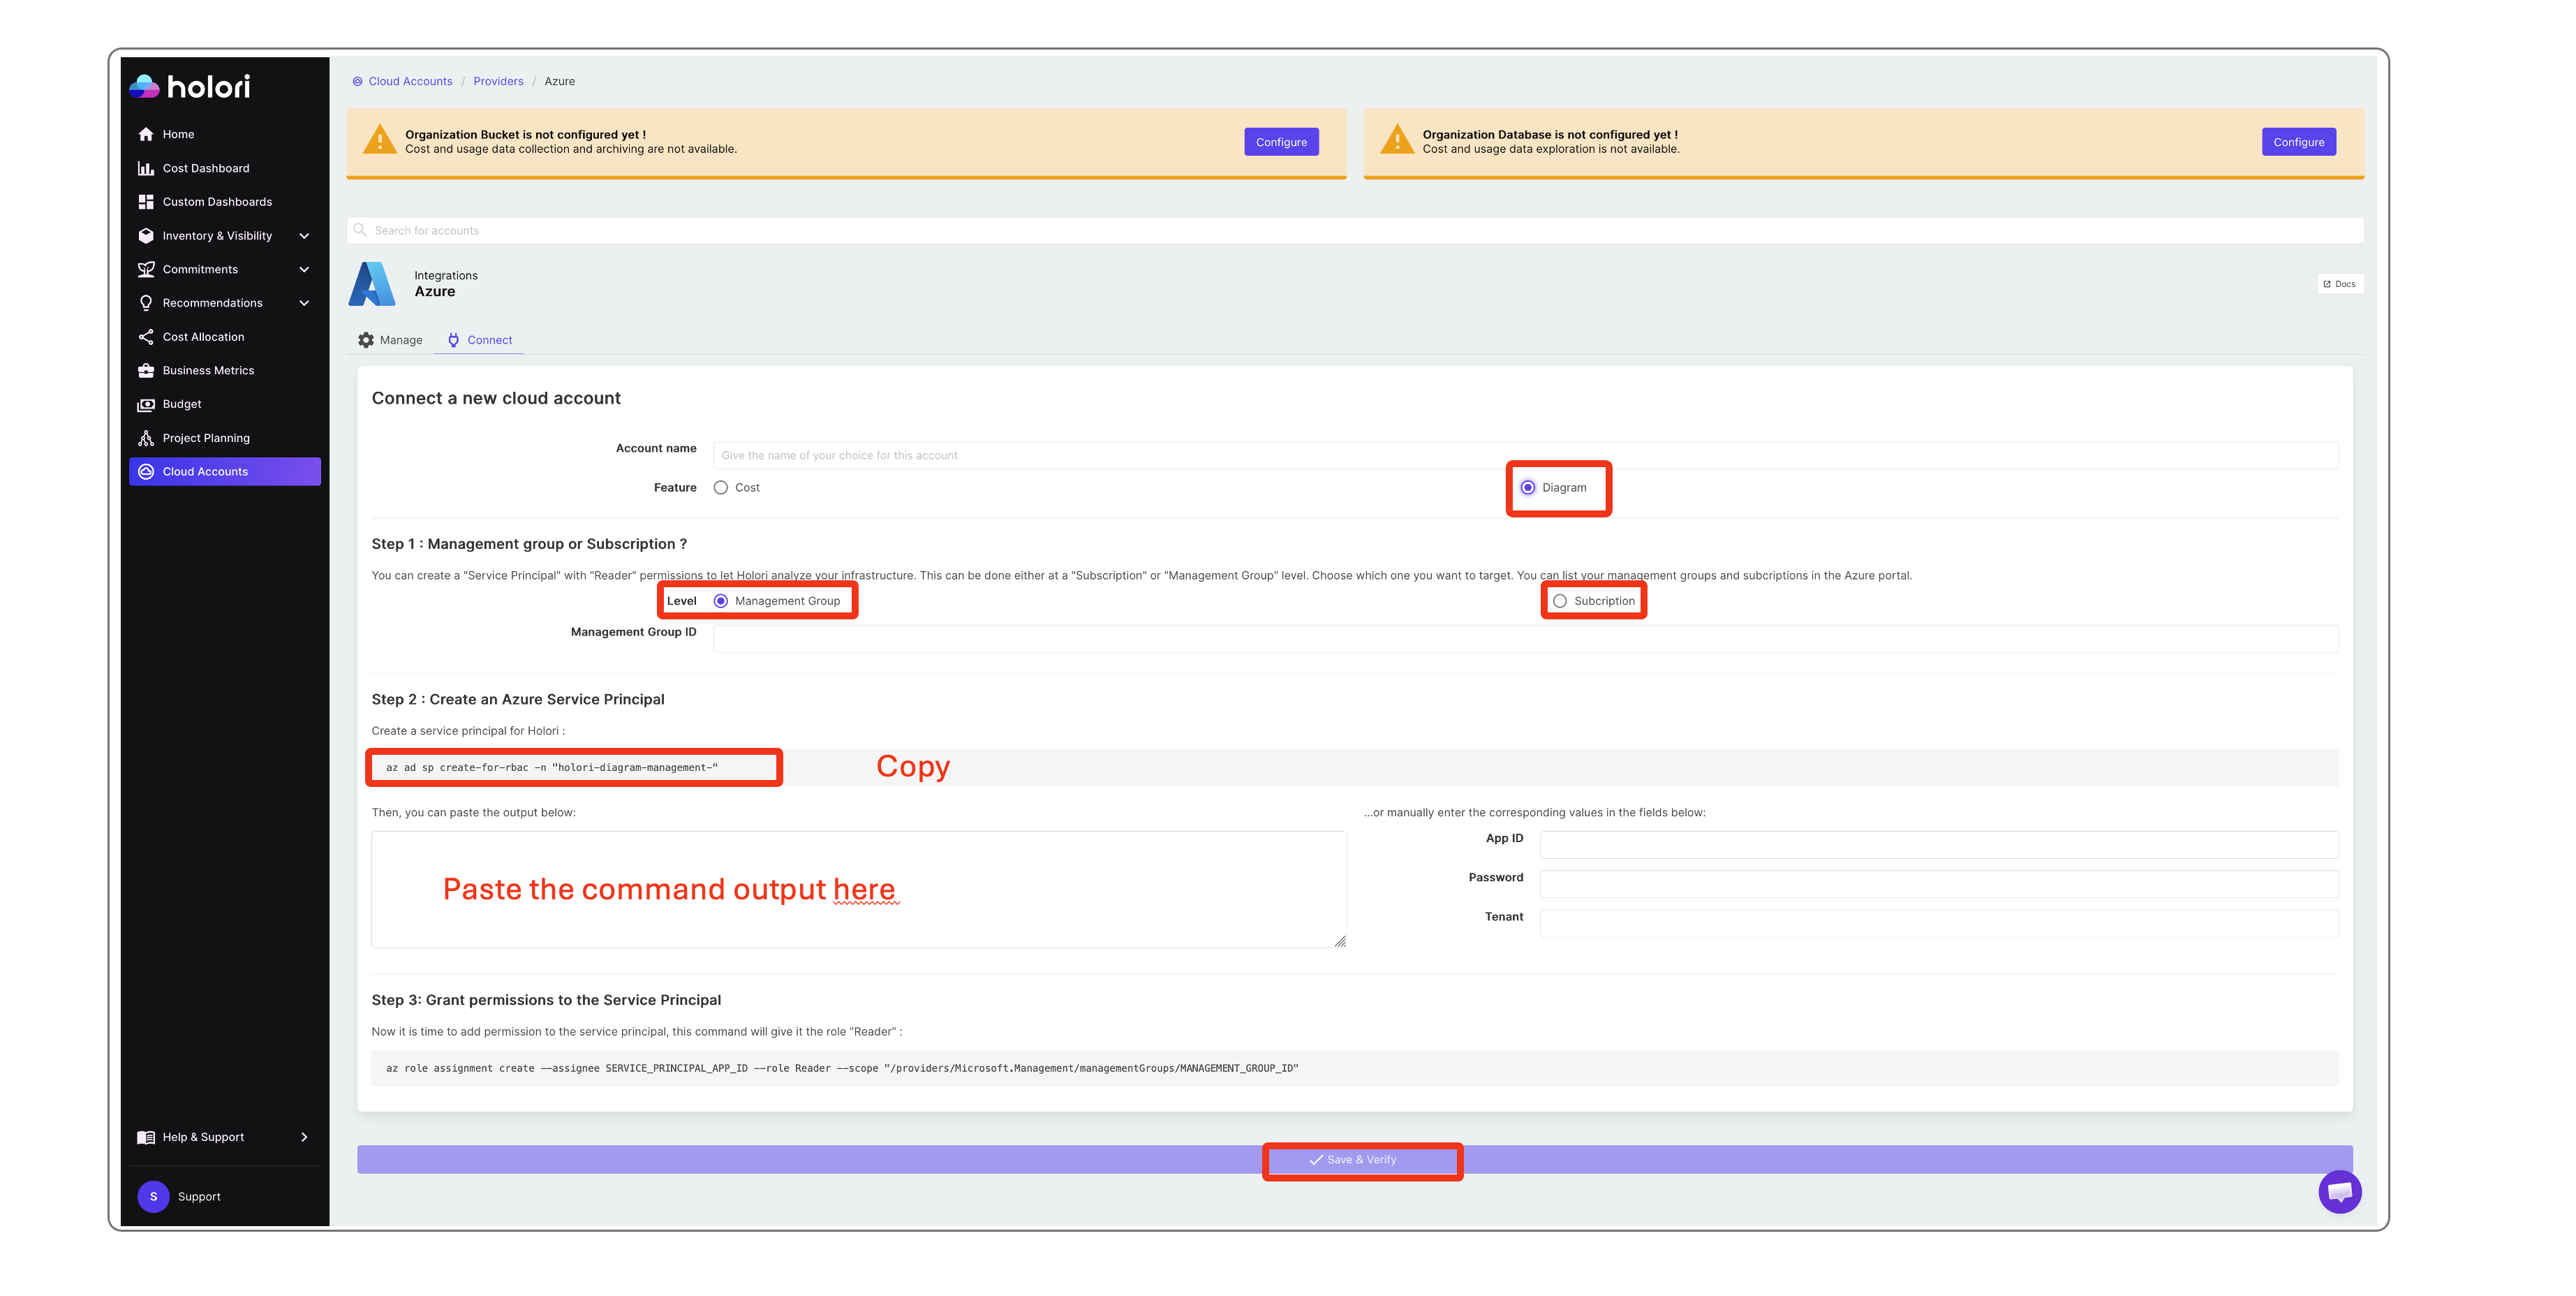
Task: Click the az role assignment command block
Action: [1354, 1068]
